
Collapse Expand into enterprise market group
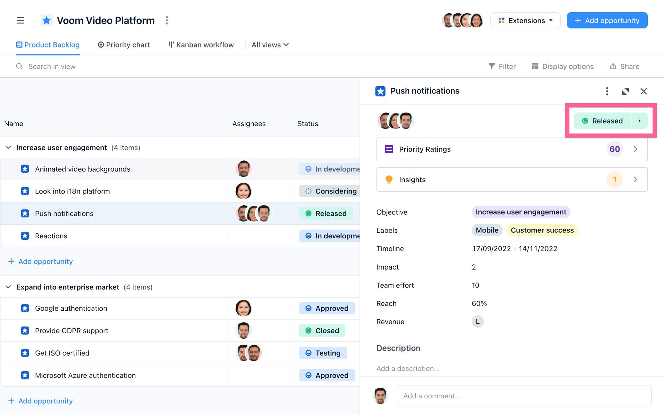click(x=8, y=287)
